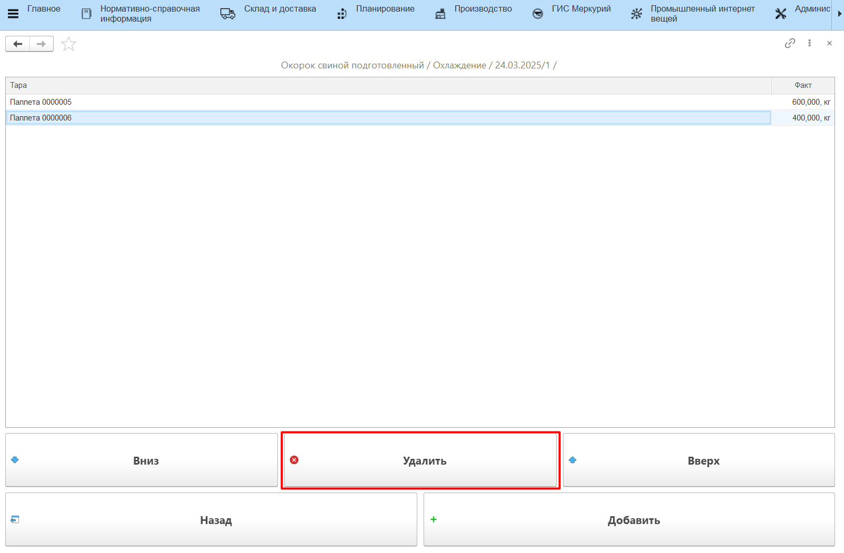Viewport: 844px width, 553px height.
Task: Click the truck icon for Склад и доставка
Action: coord(228,14)
